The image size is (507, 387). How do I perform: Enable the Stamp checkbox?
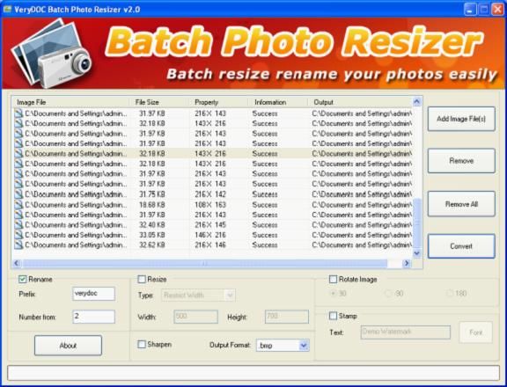tap(333, 316)
